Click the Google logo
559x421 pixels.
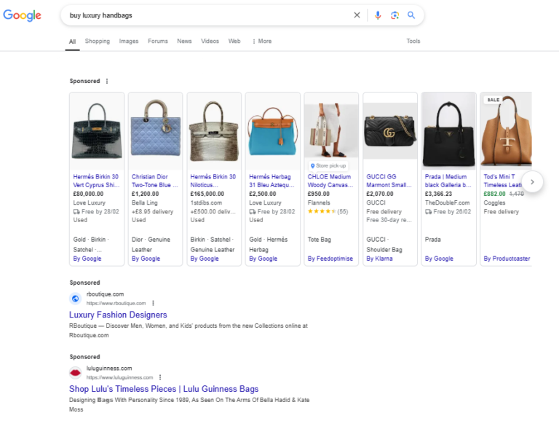22,15
